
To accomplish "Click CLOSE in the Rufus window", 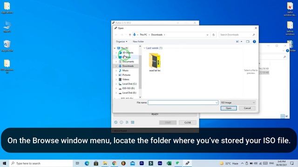I will pyautogui.click(x=188, y=122).
